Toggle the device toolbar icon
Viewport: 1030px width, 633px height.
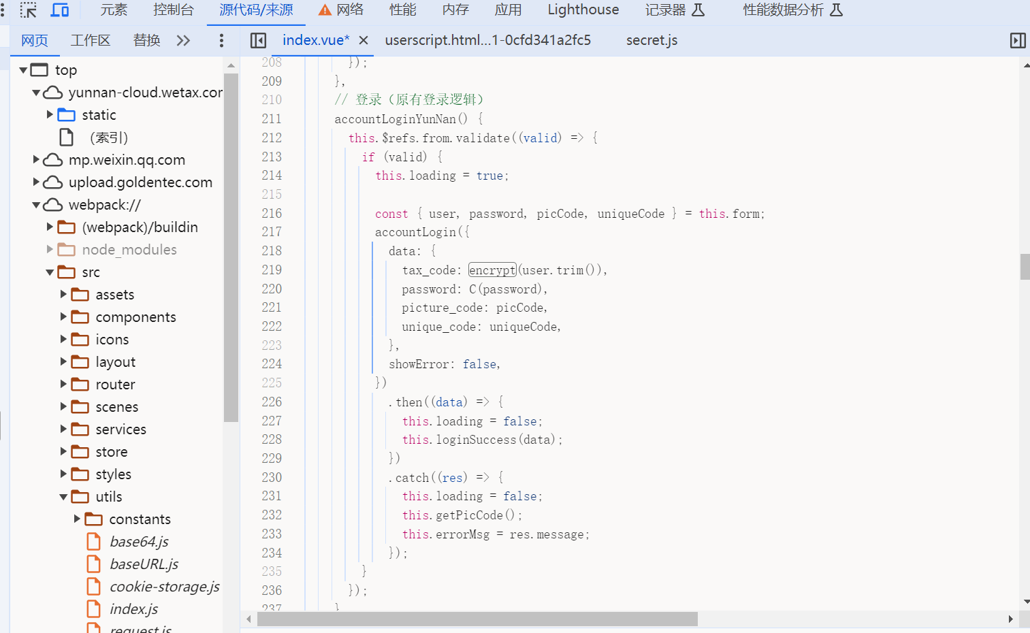[x=60, y=10]
